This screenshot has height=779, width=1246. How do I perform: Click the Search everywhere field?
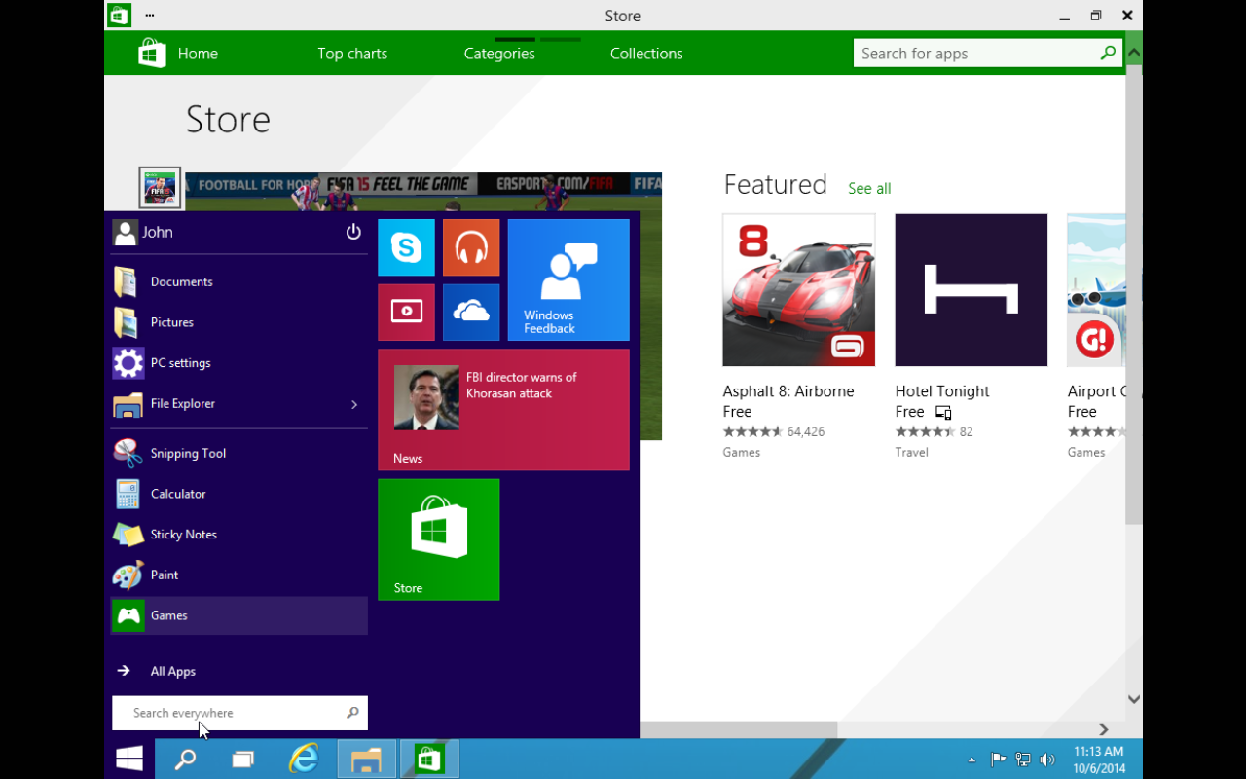(x=239, y=713)
